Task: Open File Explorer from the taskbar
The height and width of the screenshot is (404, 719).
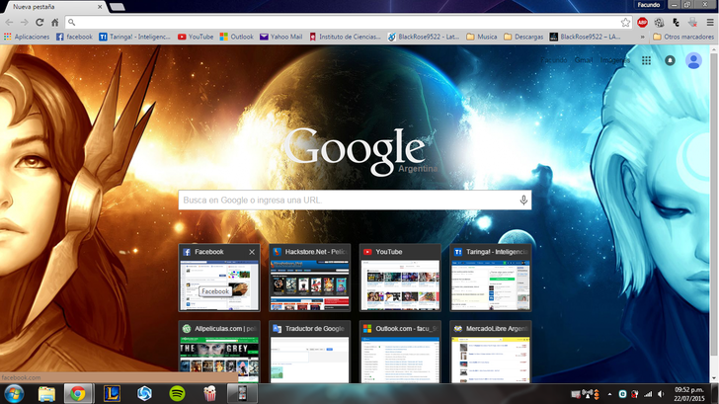Action: pos(46,394)
